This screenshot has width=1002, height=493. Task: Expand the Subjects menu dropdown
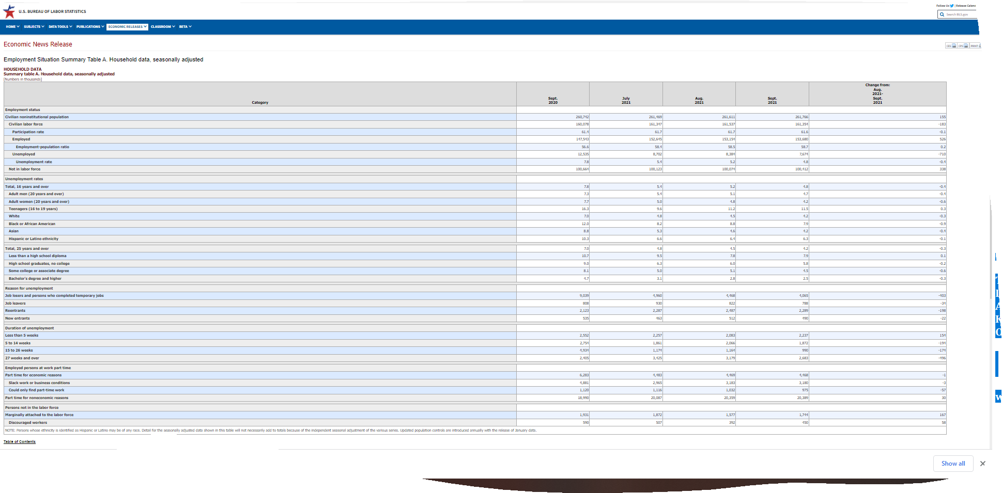click(x=34, y=27)
